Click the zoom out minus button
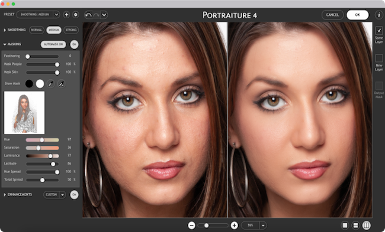Screen dimensions: 385x232 pos(191,226)
